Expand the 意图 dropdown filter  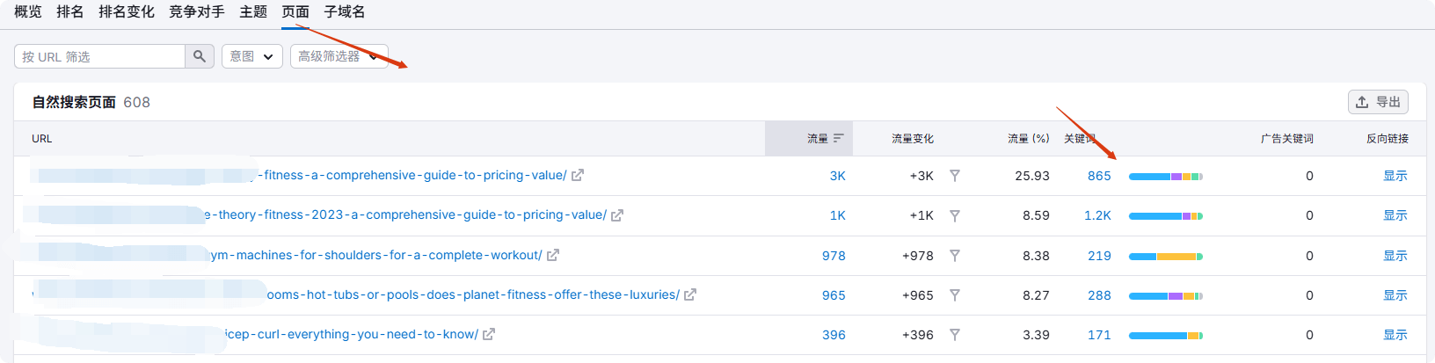point(251,56)
